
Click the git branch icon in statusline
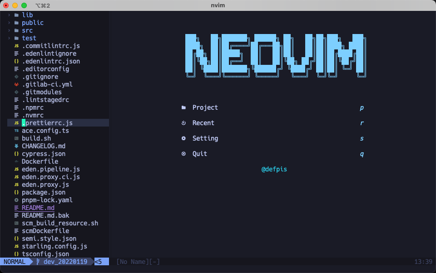[x=38, y=262]
